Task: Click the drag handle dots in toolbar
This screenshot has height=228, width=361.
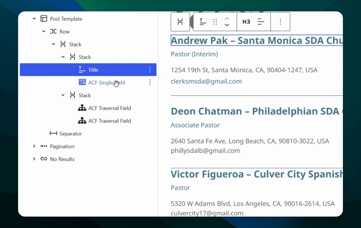Action: pyautogui.click(x=215, y=22)
